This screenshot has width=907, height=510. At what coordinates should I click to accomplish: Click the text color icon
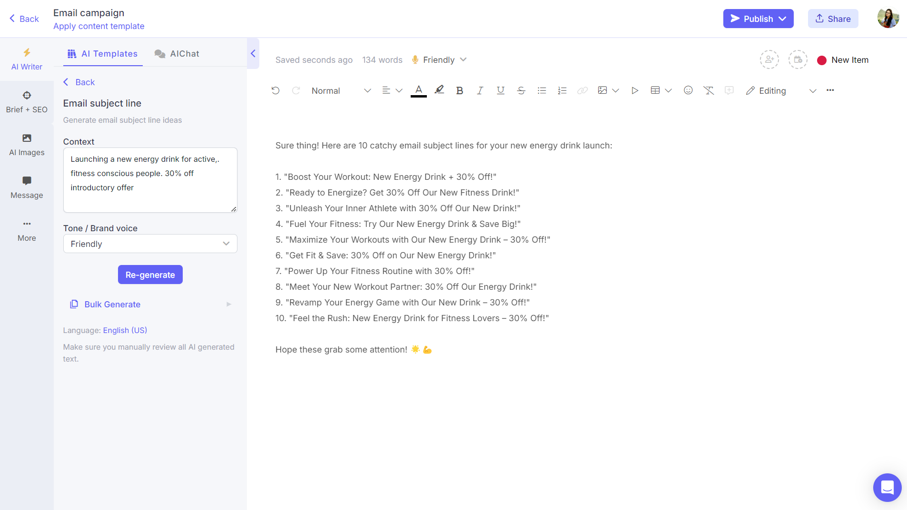click(419, 90)
